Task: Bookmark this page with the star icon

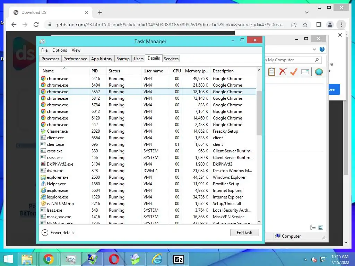Action: pos(305,25)
